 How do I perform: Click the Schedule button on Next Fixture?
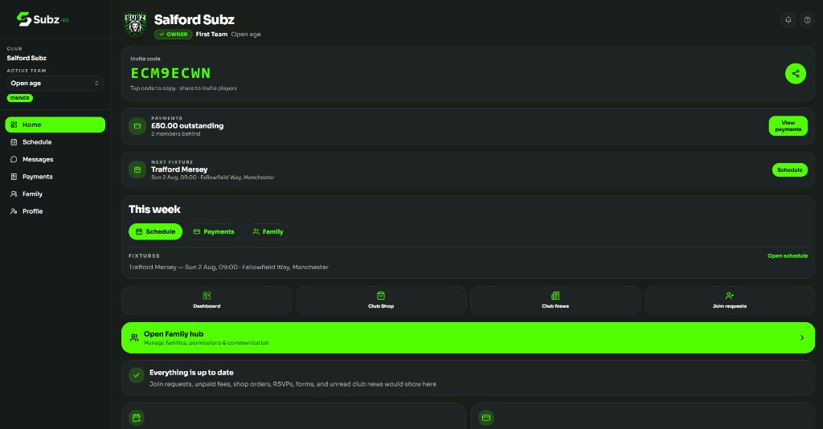pos(789,170)
